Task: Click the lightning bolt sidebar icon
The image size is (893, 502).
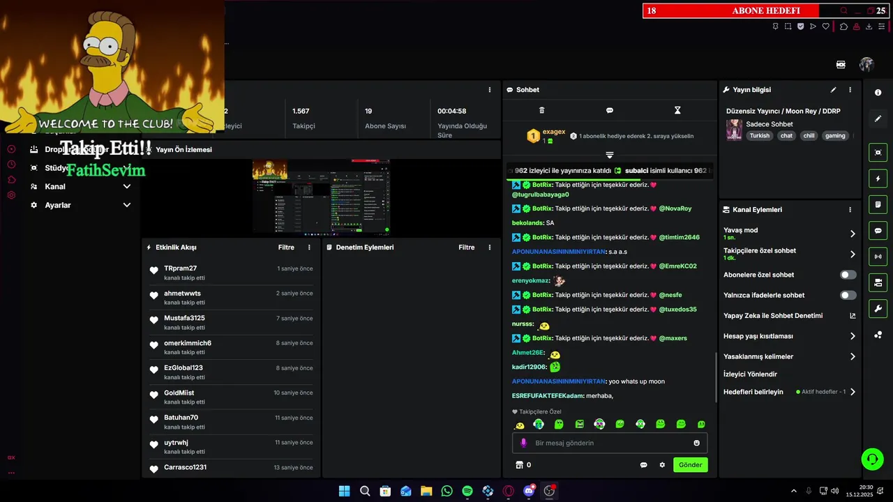Action: (878, 178)
